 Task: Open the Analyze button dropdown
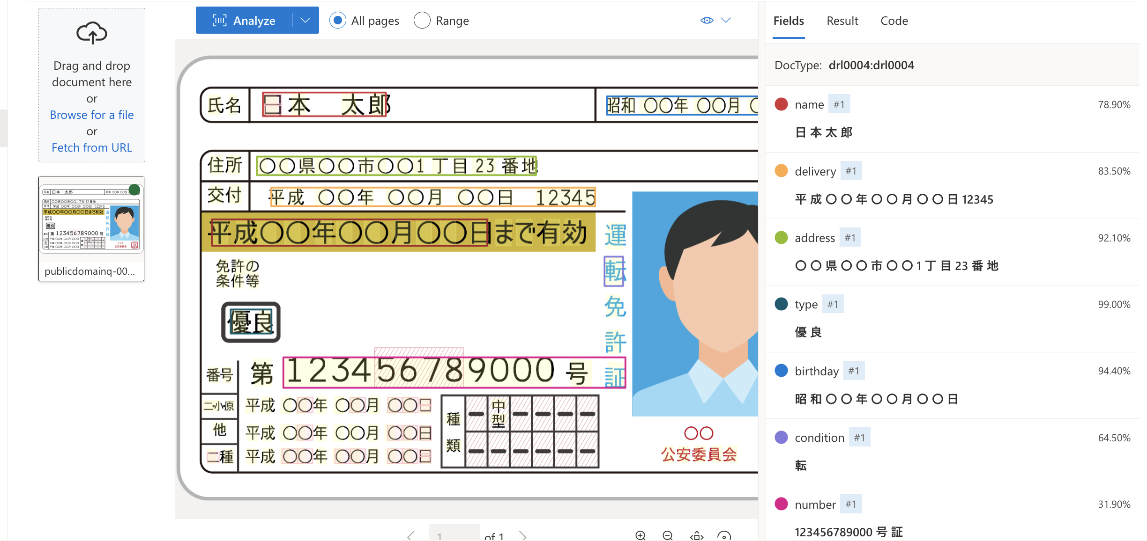tap(305, 20)
